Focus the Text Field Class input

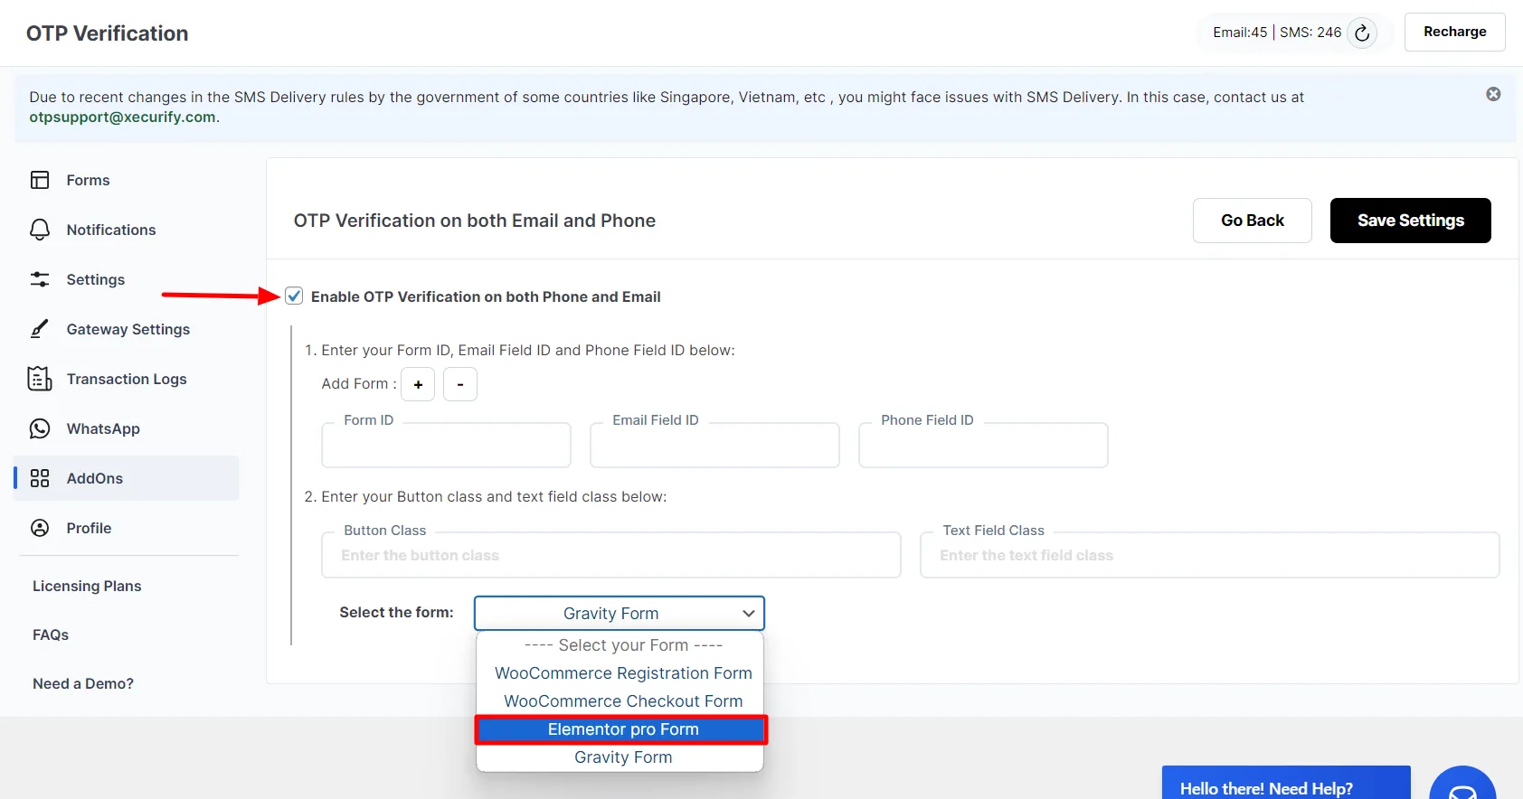click(x=1210, y=555)
